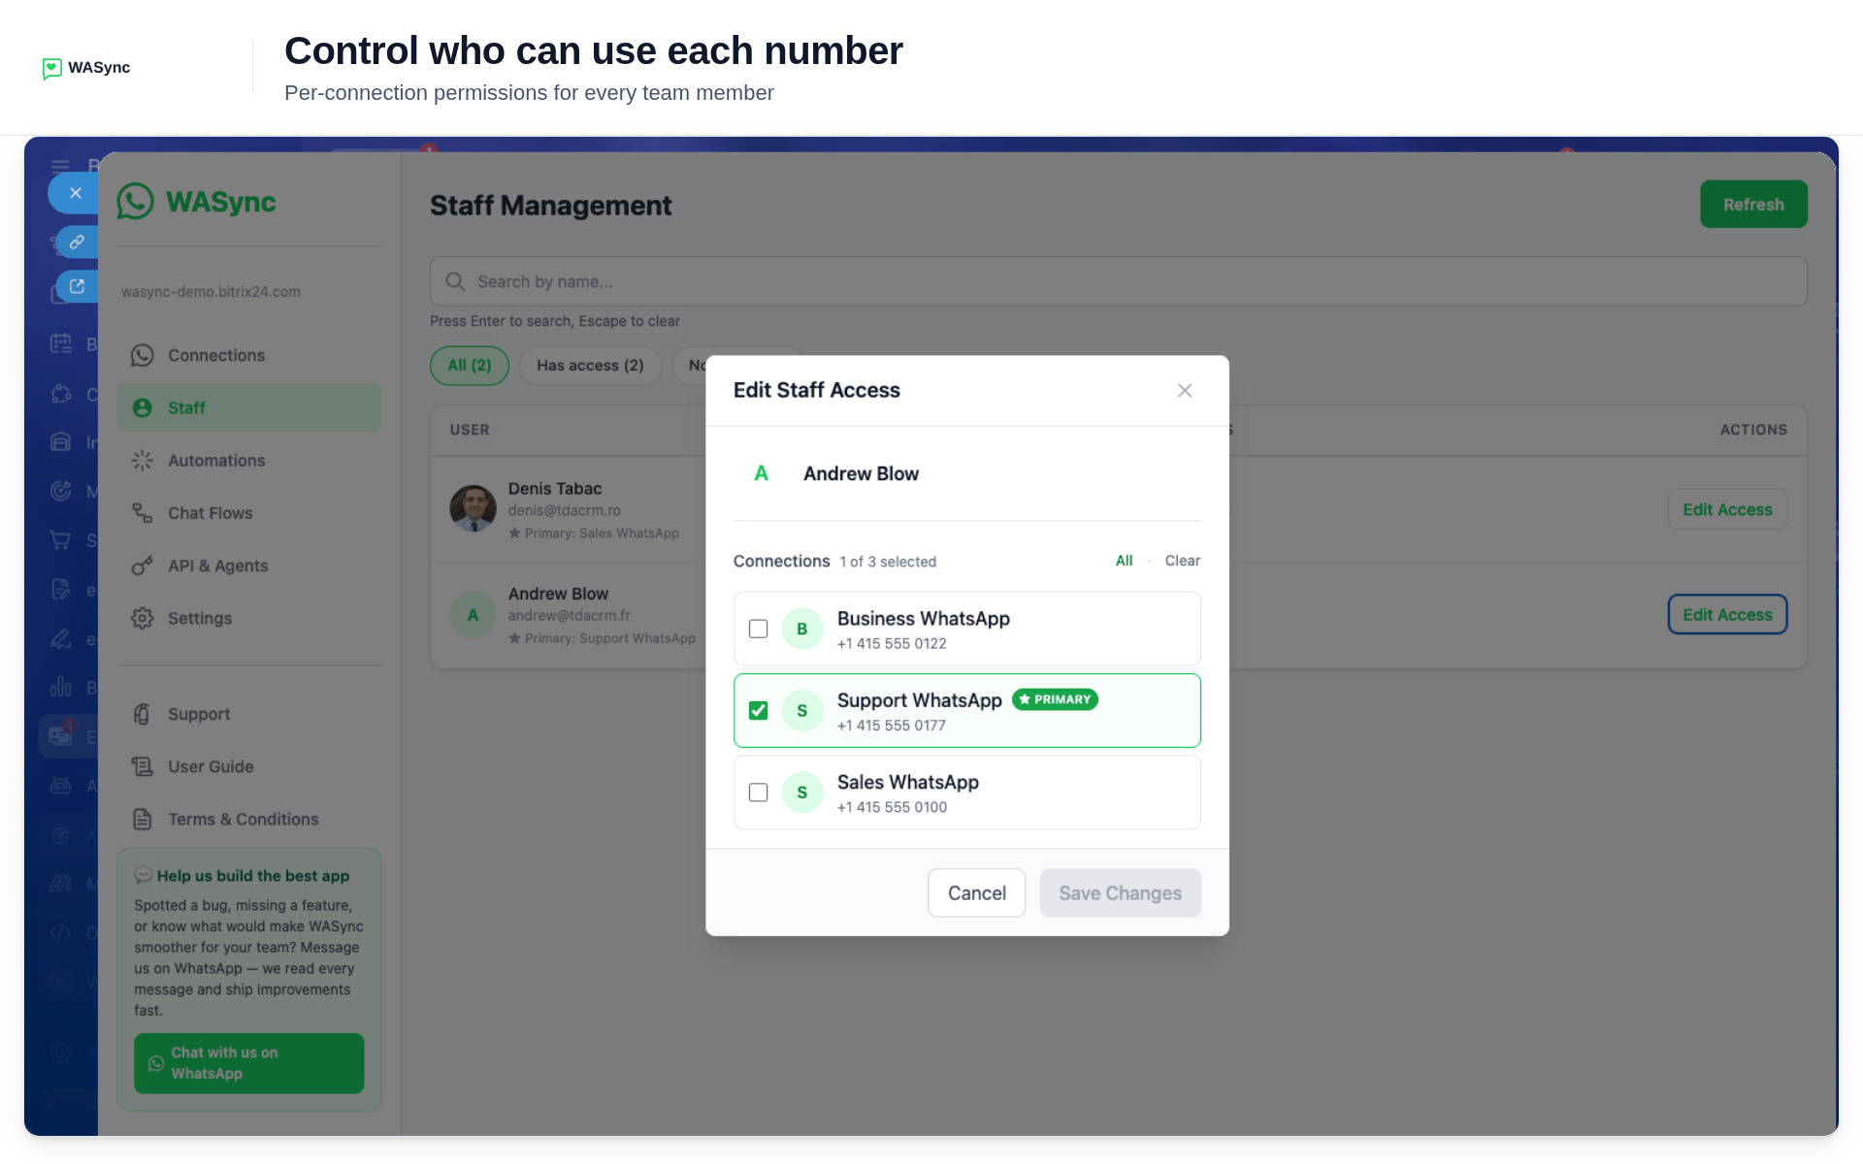Image resolution: width=1863 pixels, height=1164 pixels.
Task: Select All connections link
Action: click(1124, 561)
